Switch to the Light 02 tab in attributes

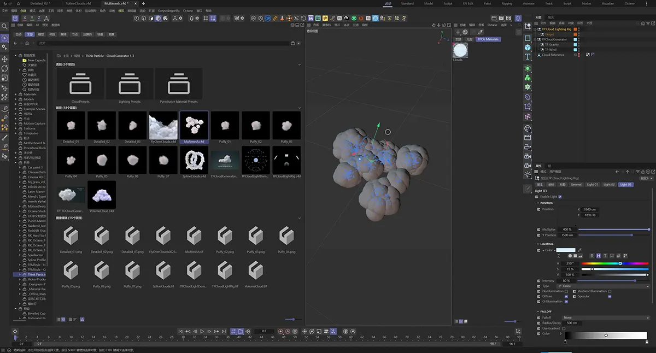[x=608, y=185]
